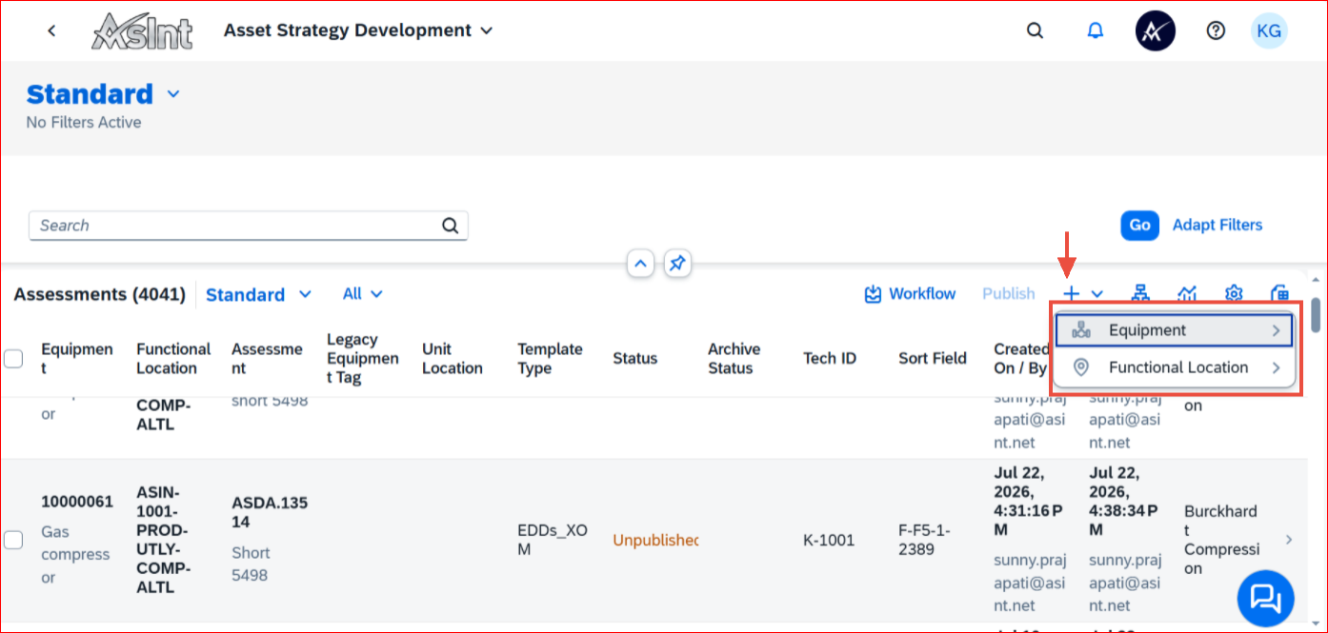Image resolution: width=1328 pixels, height=633 pixels.
Task: Click the Unpublished status text
Action: 655,540
